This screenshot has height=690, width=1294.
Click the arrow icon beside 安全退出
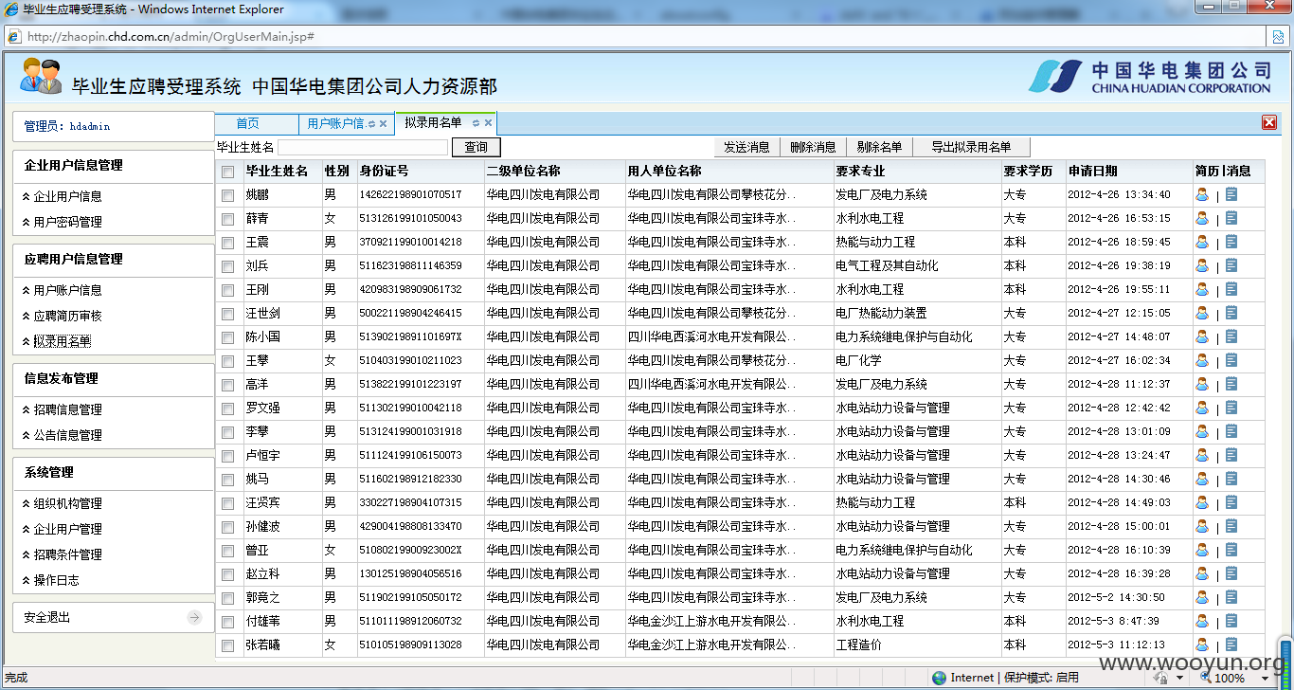(x=194, y=617)
